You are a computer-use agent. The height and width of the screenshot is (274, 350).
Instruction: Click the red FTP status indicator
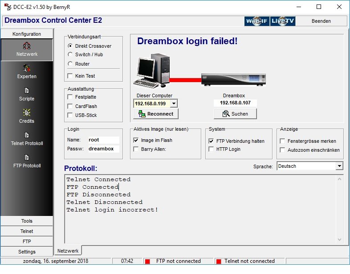(147, 261)
